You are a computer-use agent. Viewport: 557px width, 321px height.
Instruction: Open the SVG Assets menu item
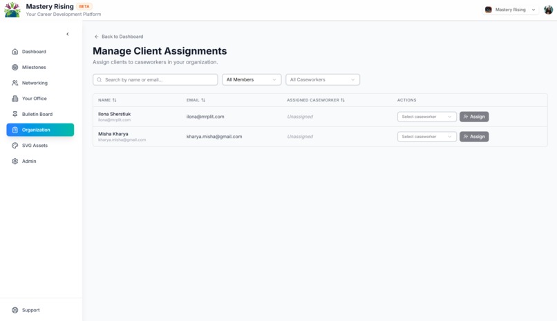pos(40,146)
